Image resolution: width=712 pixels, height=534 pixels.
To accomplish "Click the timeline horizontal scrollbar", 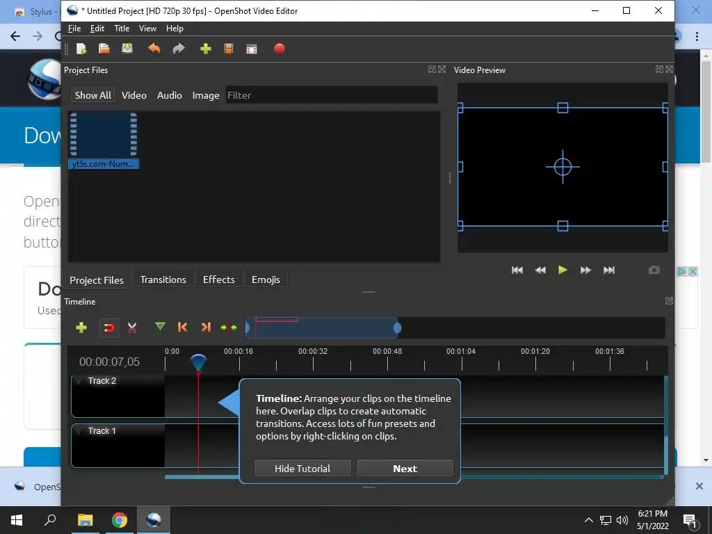I will click(x=413, y=477).
